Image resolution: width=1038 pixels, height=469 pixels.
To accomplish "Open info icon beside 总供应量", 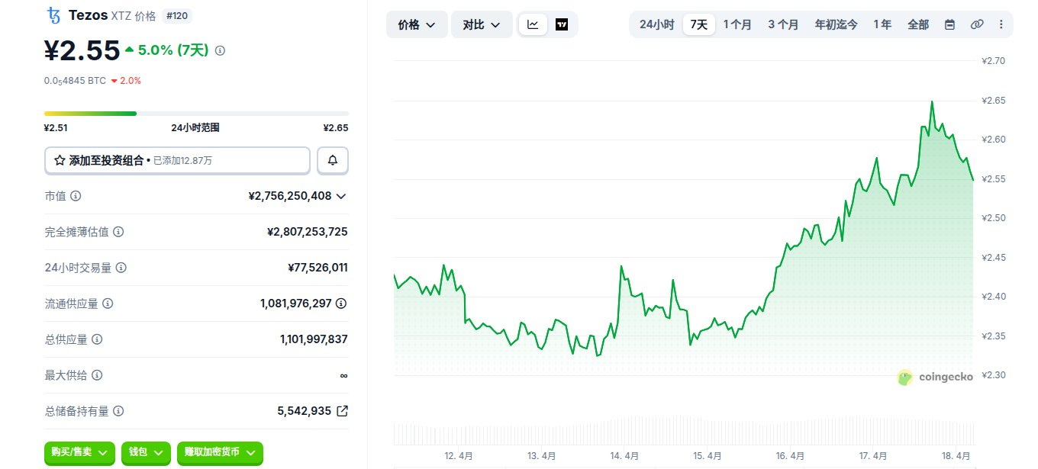I will pyautogui.click(x=97, y=339).
